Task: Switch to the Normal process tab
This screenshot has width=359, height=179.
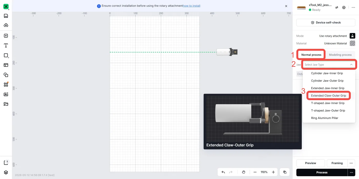Action: click(x=311, y=55)
